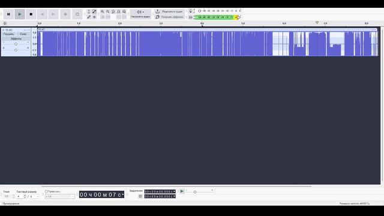384x216 pixels.
Task: Click the status bar playback status text
Action: click(11, 203)
